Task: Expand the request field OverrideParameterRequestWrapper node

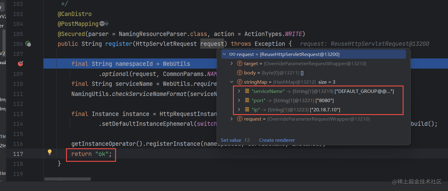Action: tap(232, 119)
